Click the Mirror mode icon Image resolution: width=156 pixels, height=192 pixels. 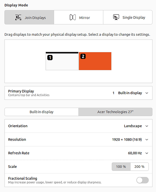(73, 17)
